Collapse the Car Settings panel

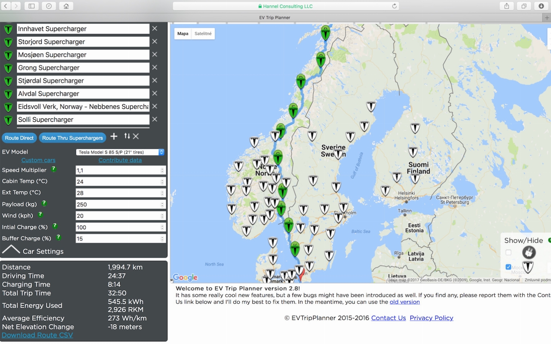[11, 250]
